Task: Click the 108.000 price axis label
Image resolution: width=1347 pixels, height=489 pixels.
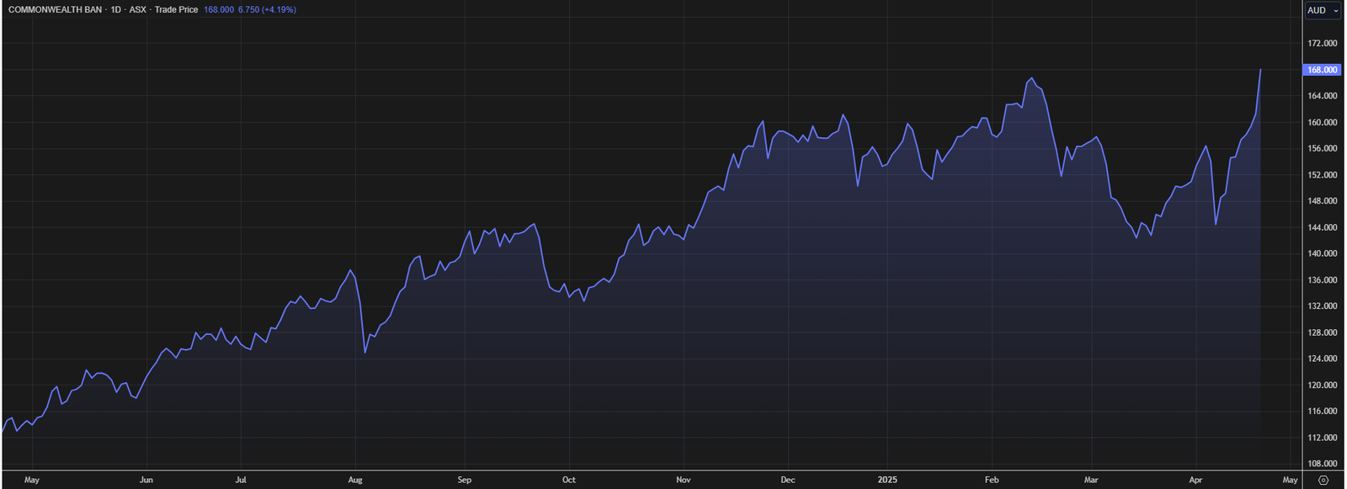Action: point(1322,464)
